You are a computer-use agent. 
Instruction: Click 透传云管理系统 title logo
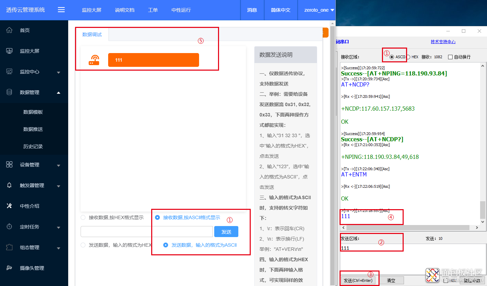[25, 10]
